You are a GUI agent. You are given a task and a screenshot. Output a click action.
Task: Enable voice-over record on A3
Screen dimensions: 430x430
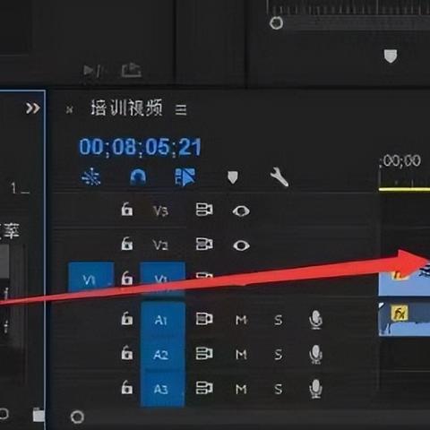(x=315, y=389)
